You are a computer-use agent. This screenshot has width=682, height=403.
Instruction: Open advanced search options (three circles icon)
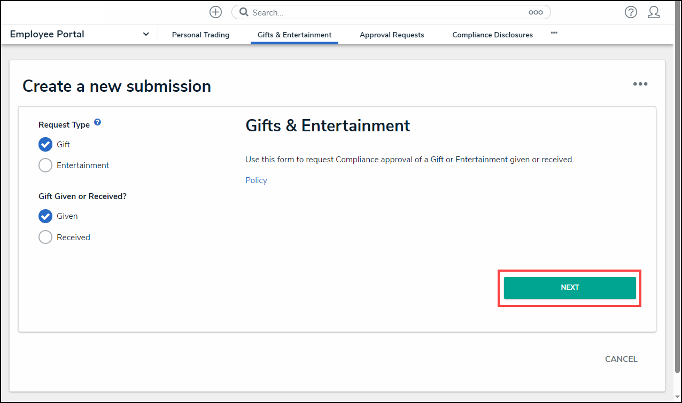coord(535,12)
